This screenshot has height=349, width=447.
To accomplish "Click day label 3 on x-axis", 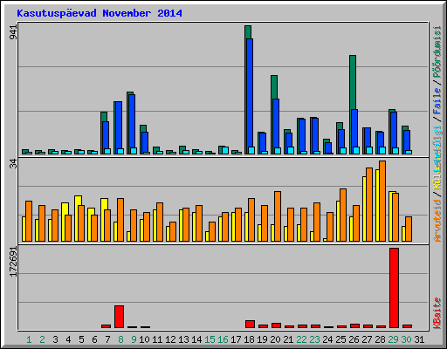I will [55, 339].
